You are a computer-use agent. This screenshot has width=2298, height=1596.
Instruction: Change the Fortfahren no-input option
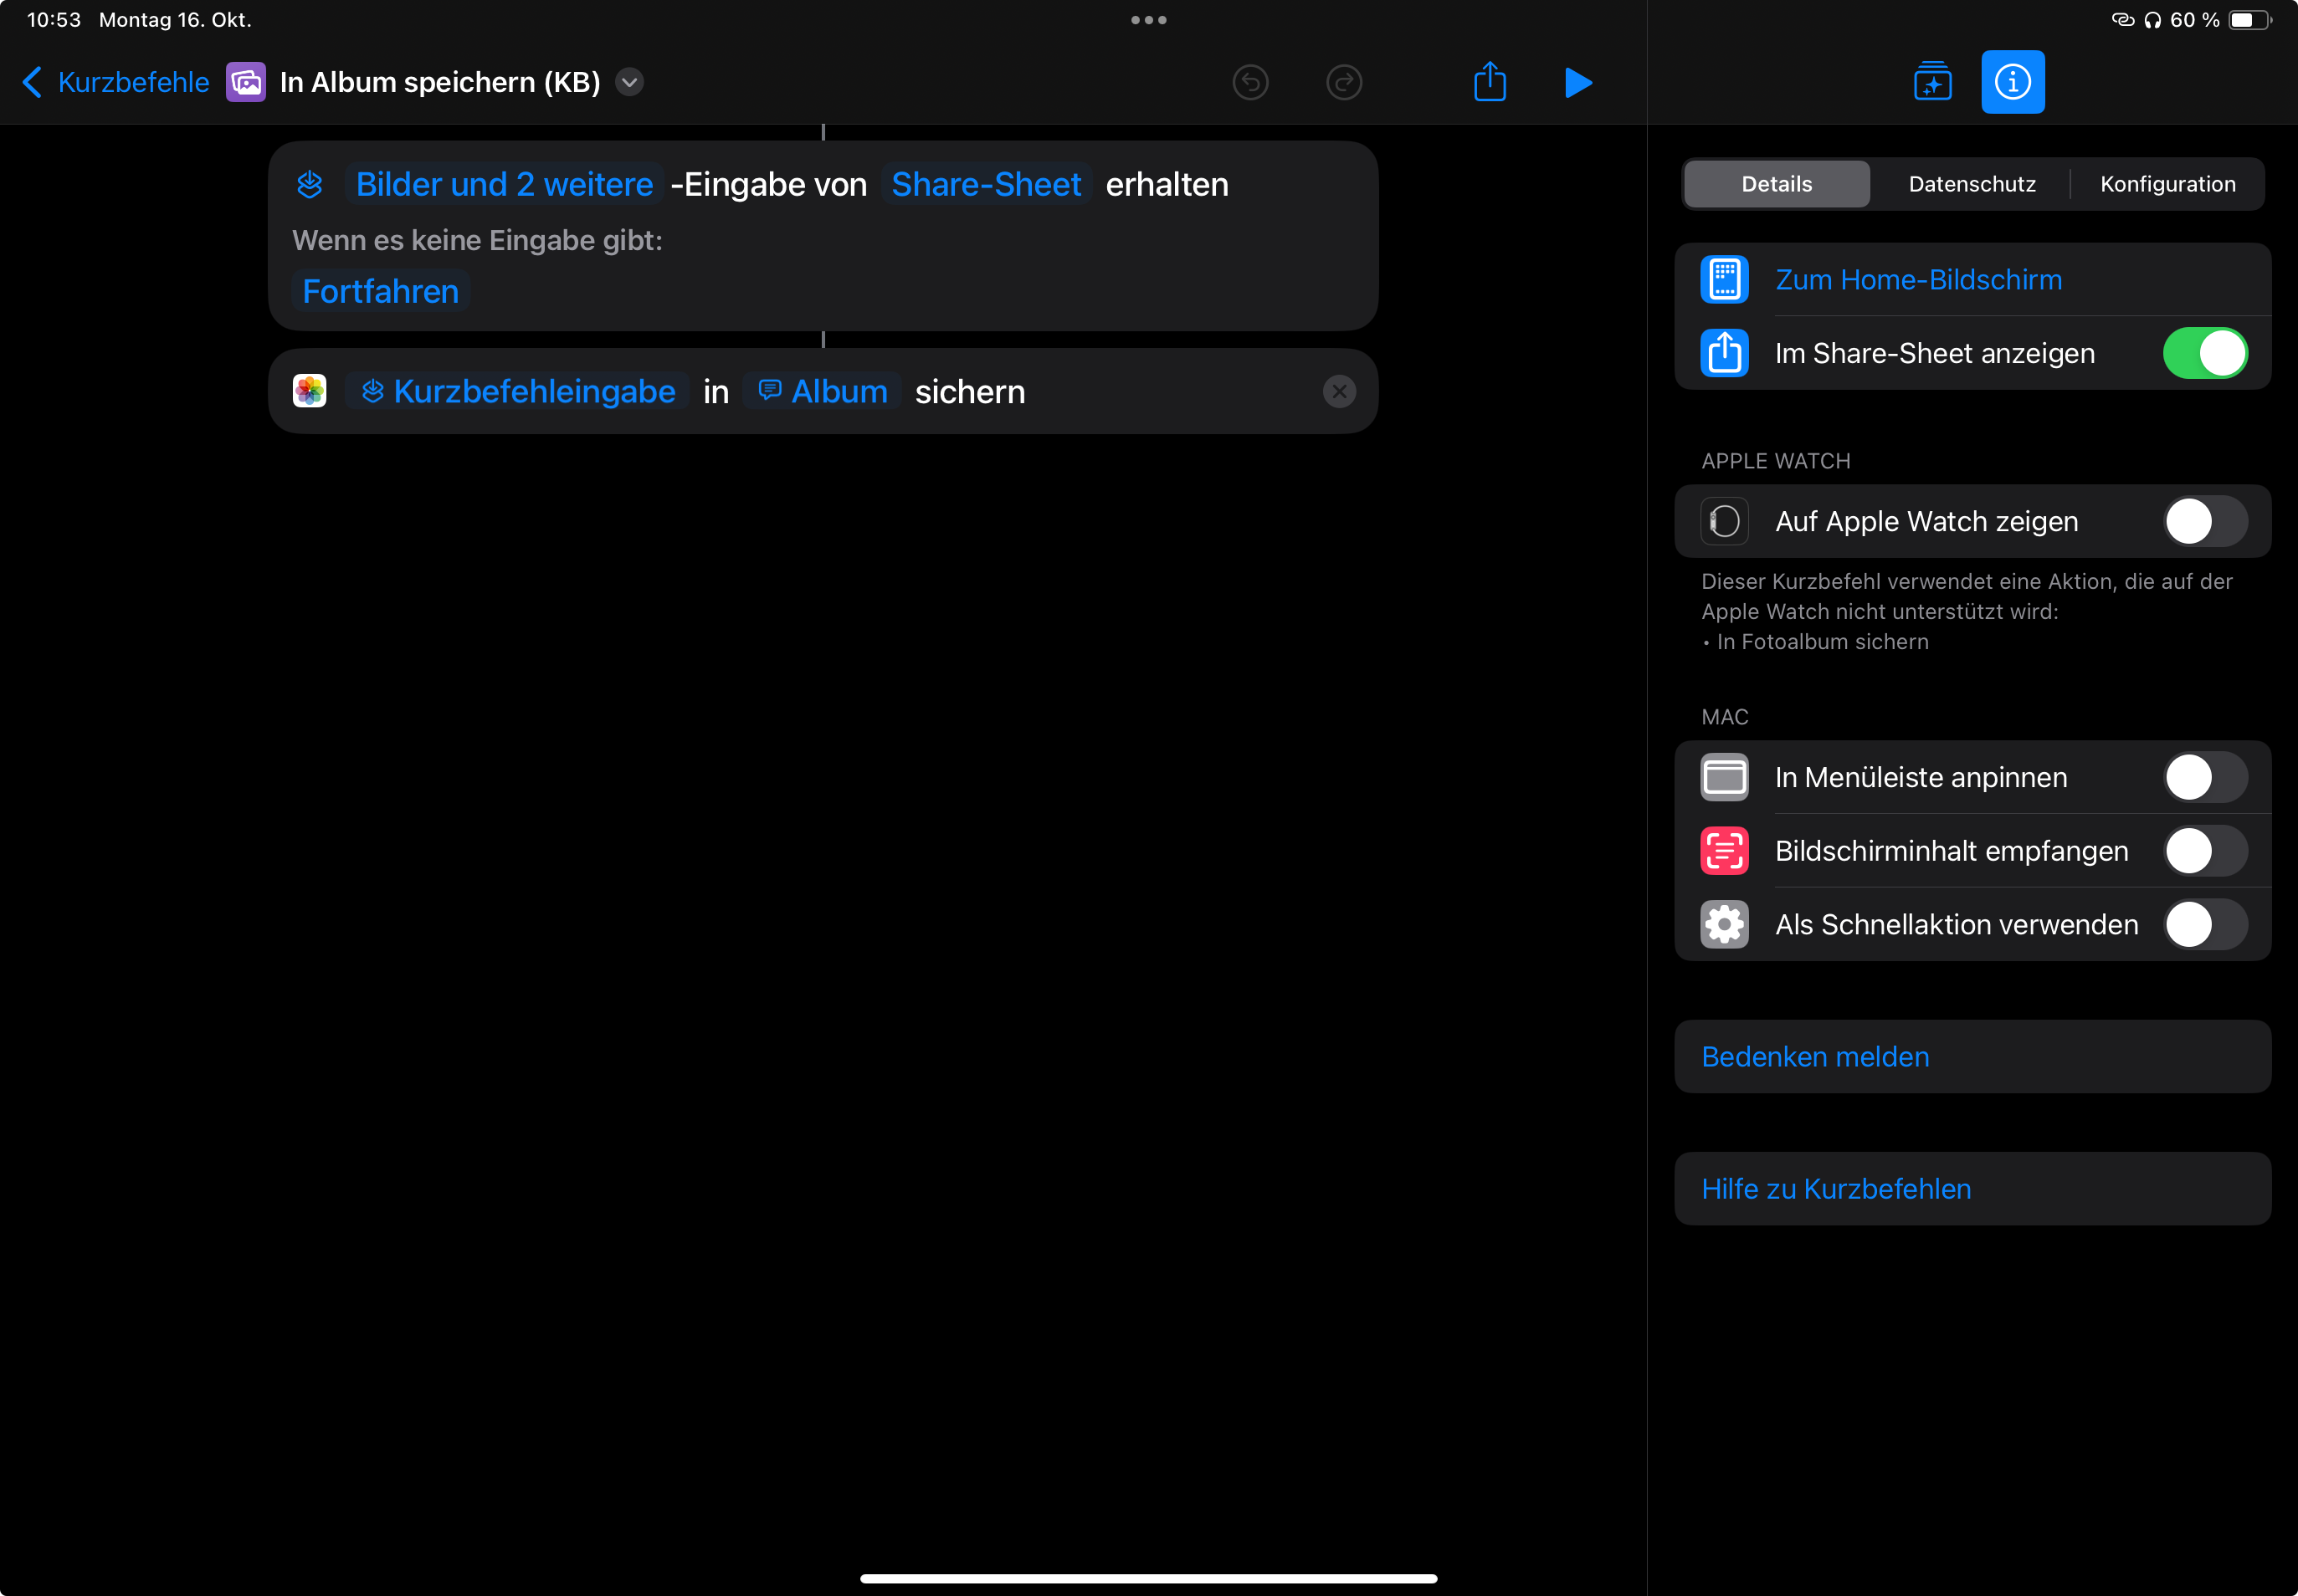[x=380, y=291]
